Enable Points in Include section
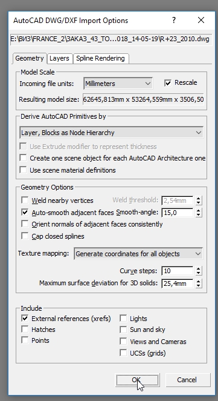 point(25,340)
